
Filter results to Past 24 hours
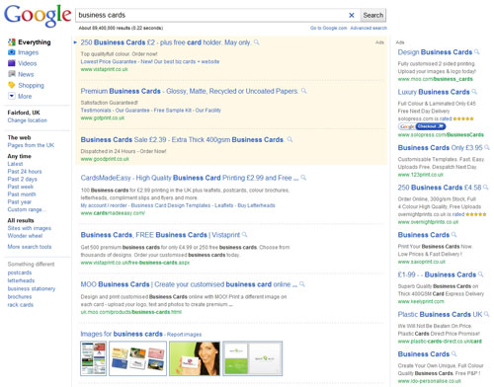[x=25, y=171]
